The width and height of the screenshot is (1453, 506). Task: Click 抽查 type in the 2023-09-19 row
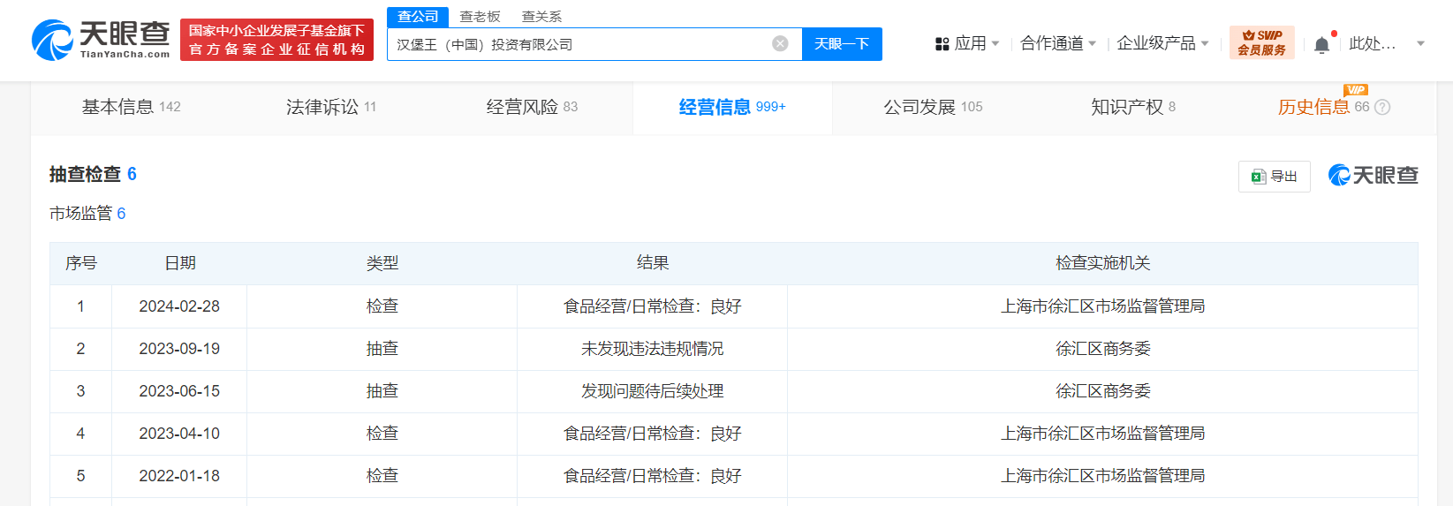pos(382,349)
